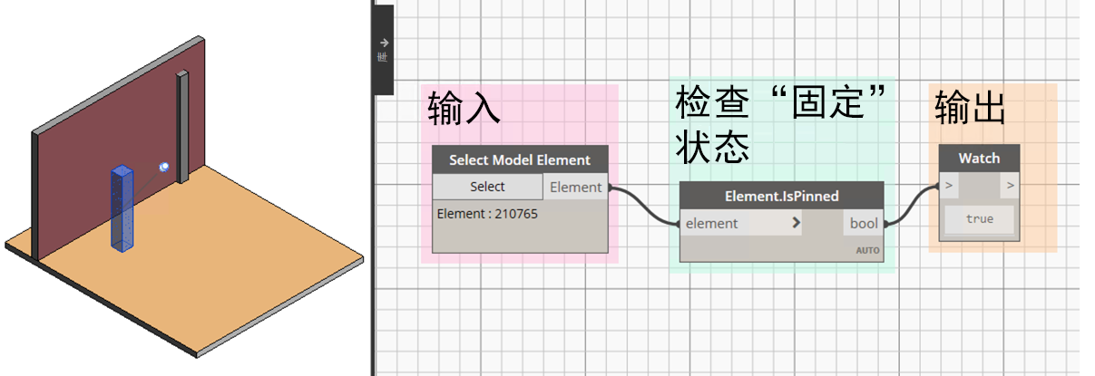Select the Element.IsPinned node header
This screenshot has width=1095, height=376.
pos(781,195)
